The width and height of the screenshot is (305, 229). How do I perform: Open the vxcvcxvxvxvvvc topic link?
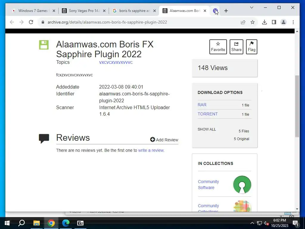coord(116,62)
